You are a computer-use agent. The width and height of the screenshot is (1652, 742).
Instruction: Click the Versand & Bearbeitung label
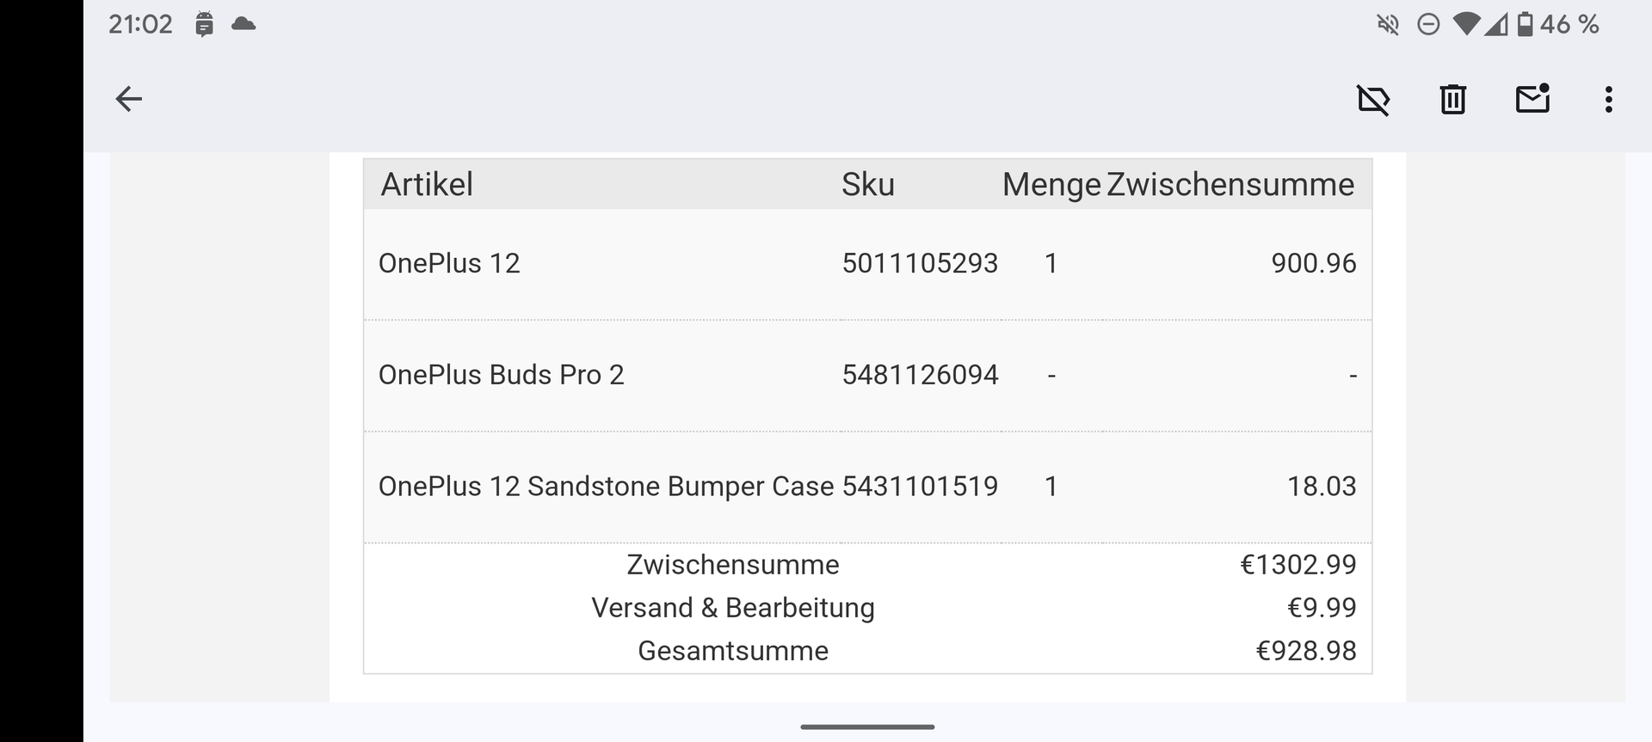tap(732, 608)
